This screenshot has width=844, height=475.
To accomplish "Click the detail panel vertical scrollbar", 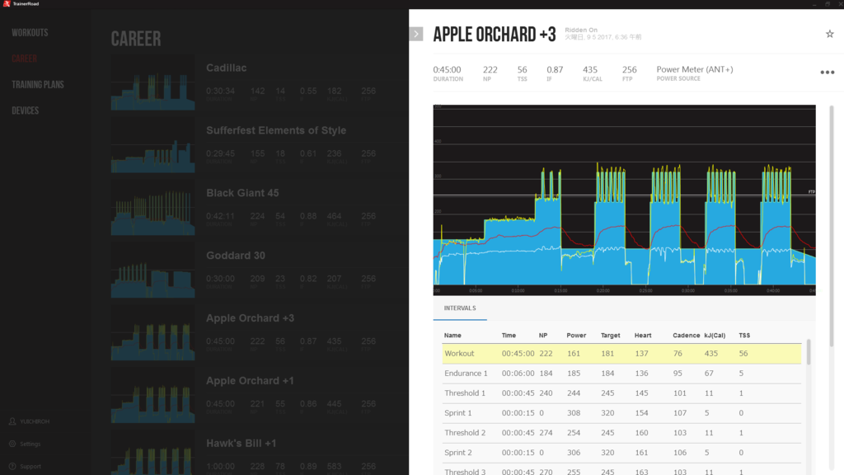I will tap(832, 226).
